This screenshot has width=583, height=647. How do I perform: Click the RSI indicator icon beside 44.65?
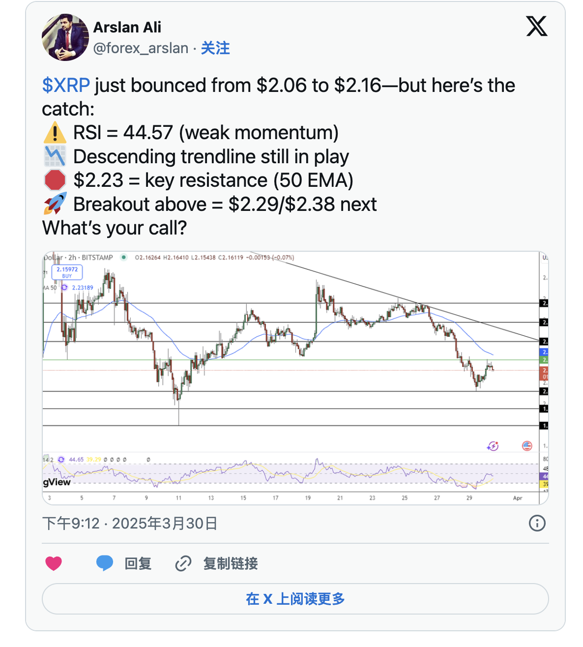(61, 460)
